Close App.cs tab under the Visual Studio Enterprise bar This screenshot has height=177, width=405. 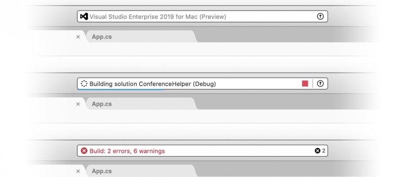point(78,37)
